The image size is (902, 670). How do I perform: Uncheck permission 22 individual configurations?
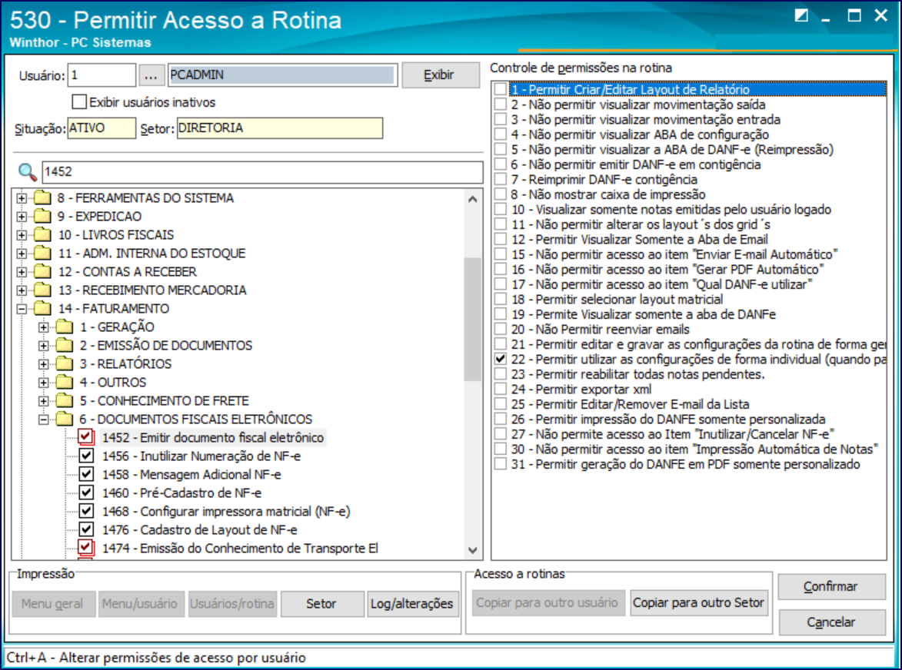501,359
